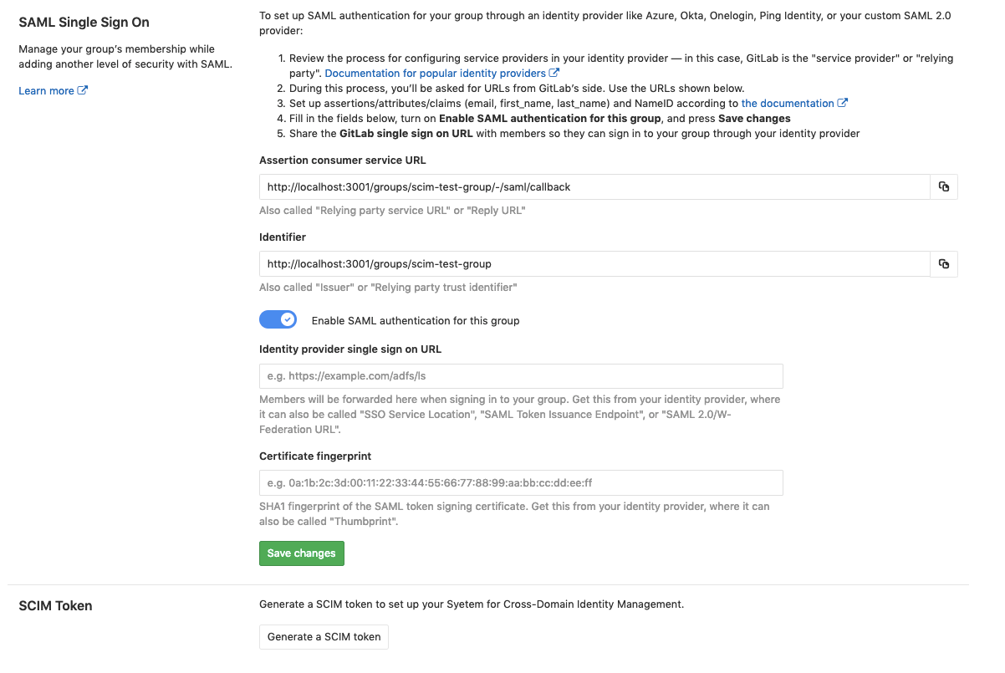Click external-link icon after identity providers documentation
The height and width of the screenshot is (673, 1005).
[x=554, y=74]
